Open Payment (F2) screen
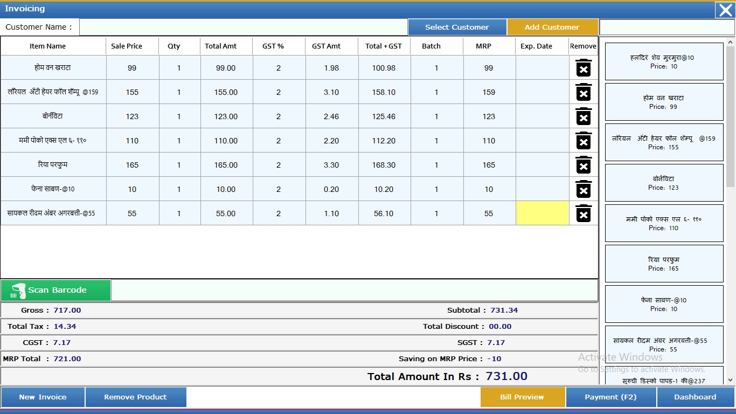The width and height of the screenshot is (736, 414). (611, 397)
